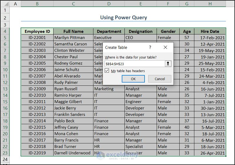Click the Employee ID header cell

pos(37,31)
